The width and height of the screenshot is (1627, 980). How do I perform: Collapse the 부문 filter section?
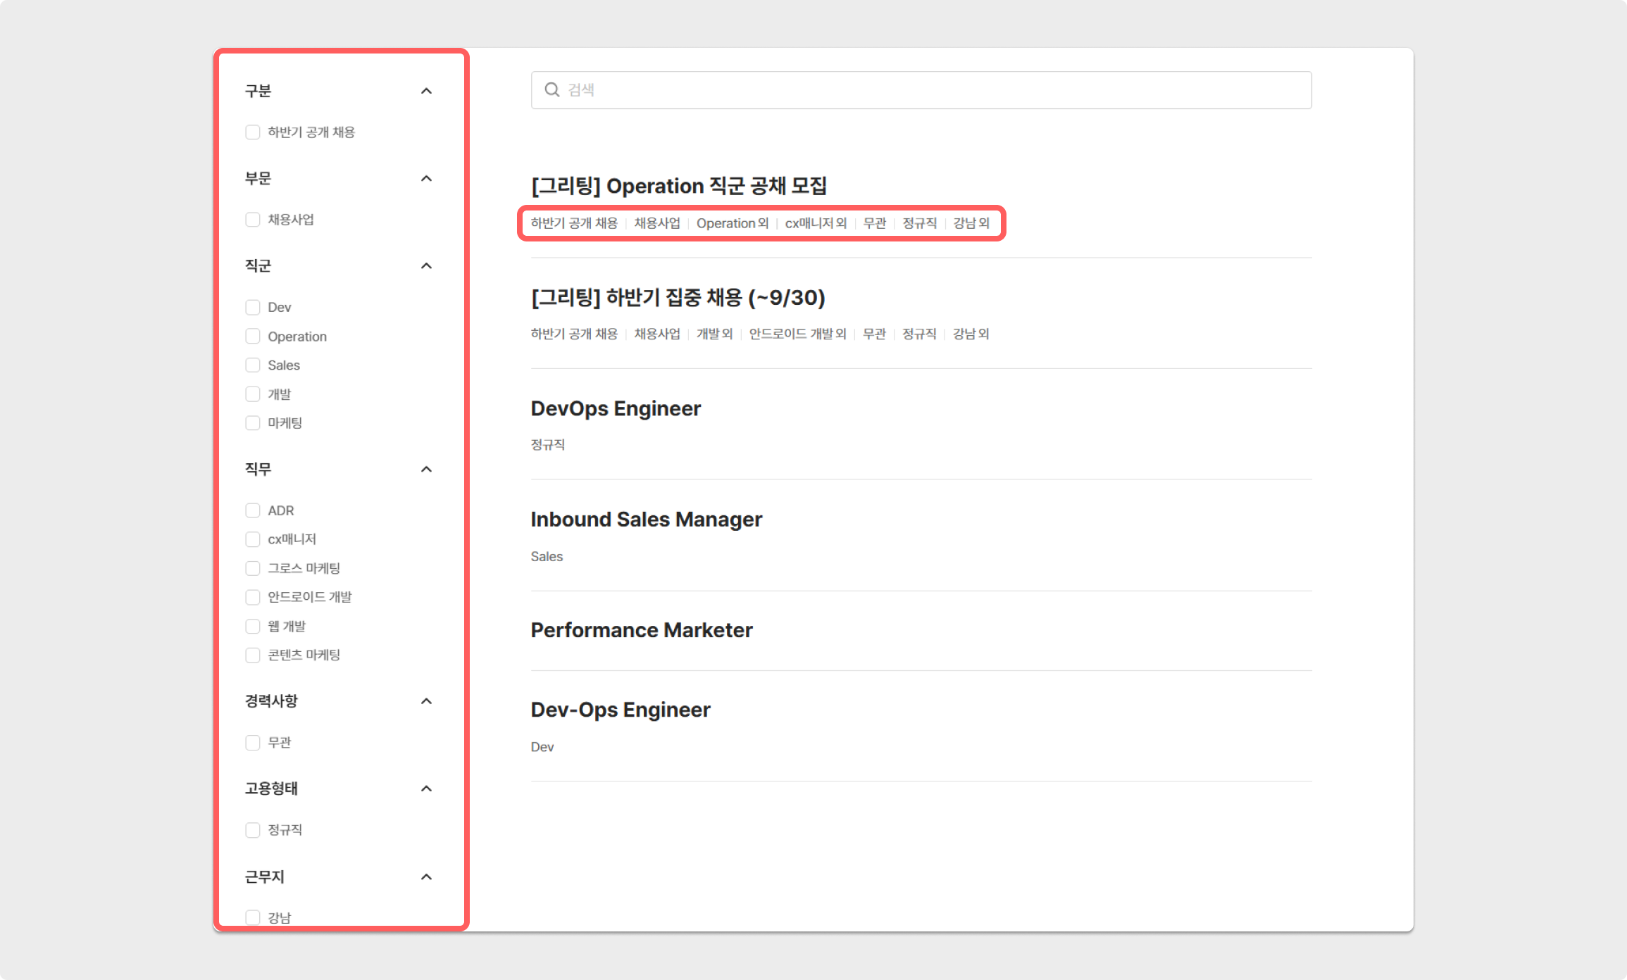426,179
